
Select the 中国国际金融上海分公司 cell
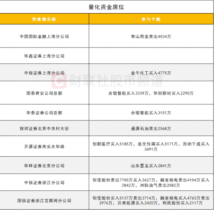(44, 36)
